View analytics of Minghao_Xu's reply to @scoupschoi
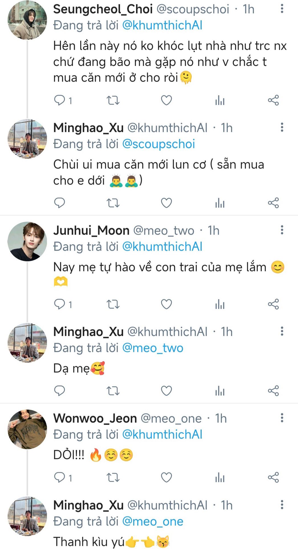298x549 pixels. pos(220,203)
